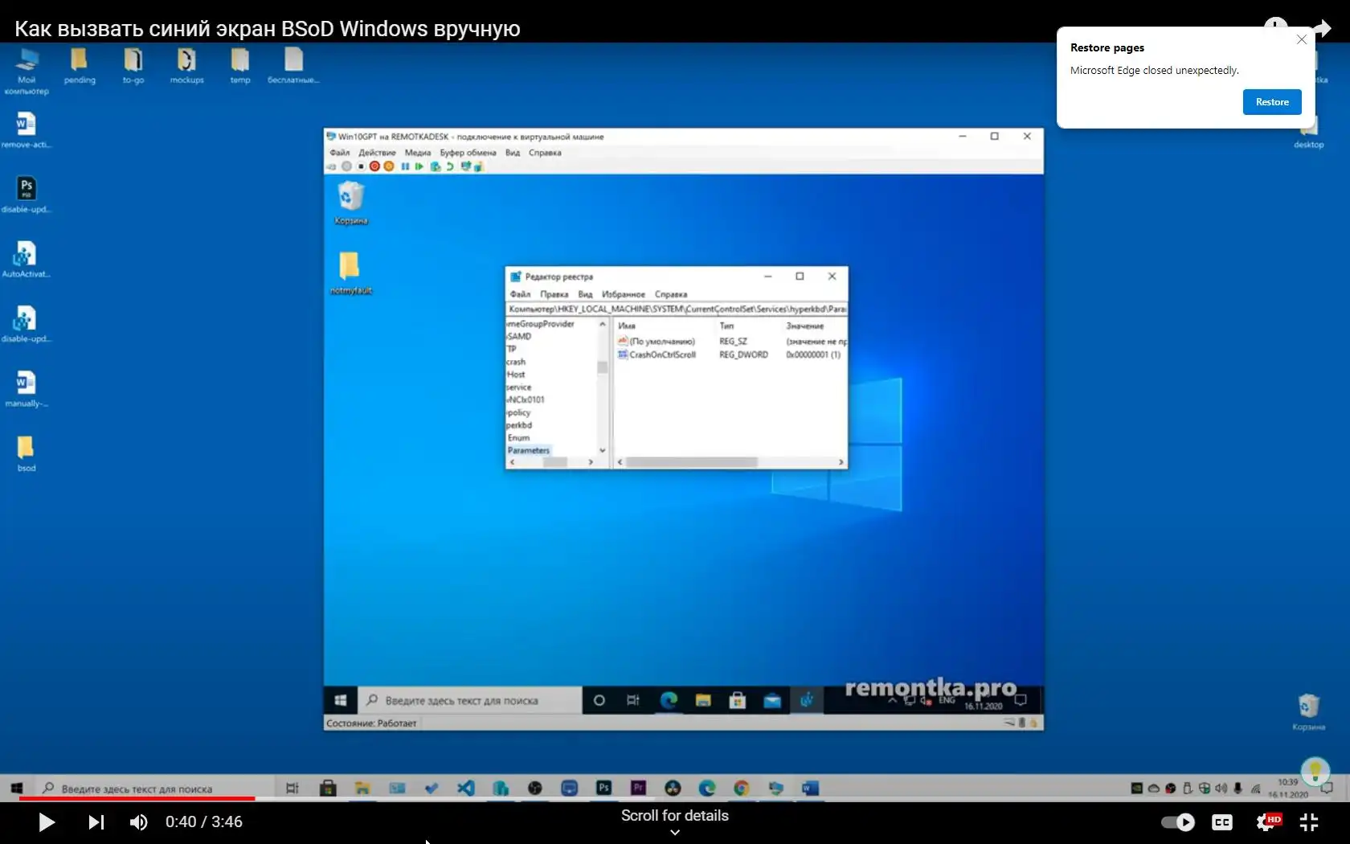
Task: Open the Start menu inside the VM
Action: 341,700
